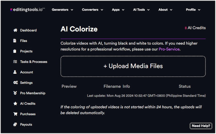Click the Files document icon
216x134 pixels.
(x=15, y=41)
